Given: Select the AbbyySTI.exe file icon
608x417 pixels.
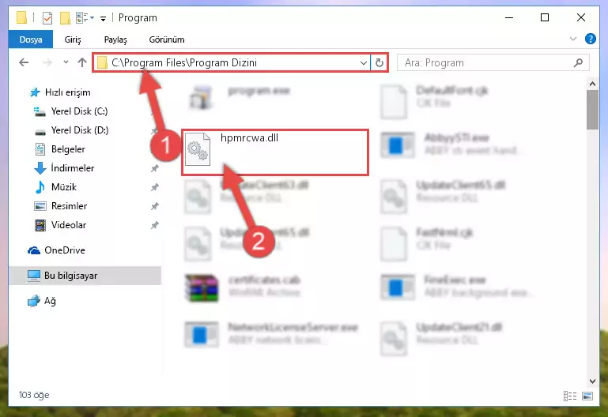Looking at the screenshot, I should (x=398, y=145).
